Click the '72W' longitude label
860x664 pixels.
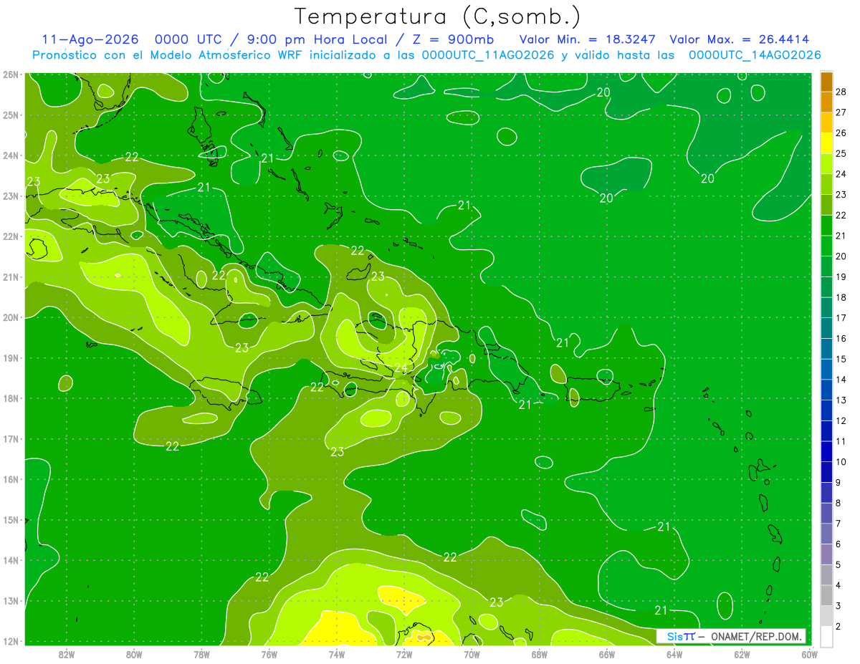(404, 653)
